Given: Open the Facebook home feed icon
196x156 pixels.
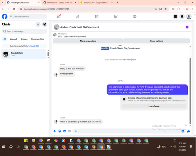Looking at the screenshot, I should coord(59,16).
